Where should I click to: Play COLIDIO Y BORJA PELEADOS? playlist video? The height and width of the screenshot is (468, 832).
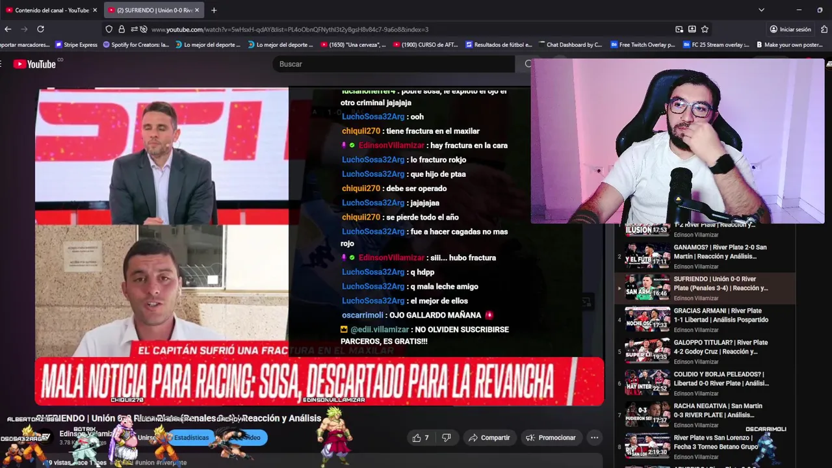click(x=705, y=383)
